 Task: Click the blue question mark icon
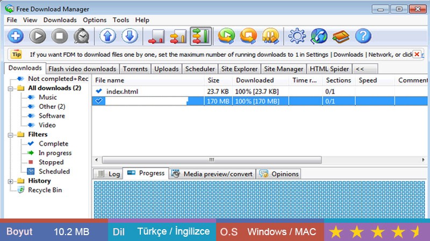(x=363, y=36)
